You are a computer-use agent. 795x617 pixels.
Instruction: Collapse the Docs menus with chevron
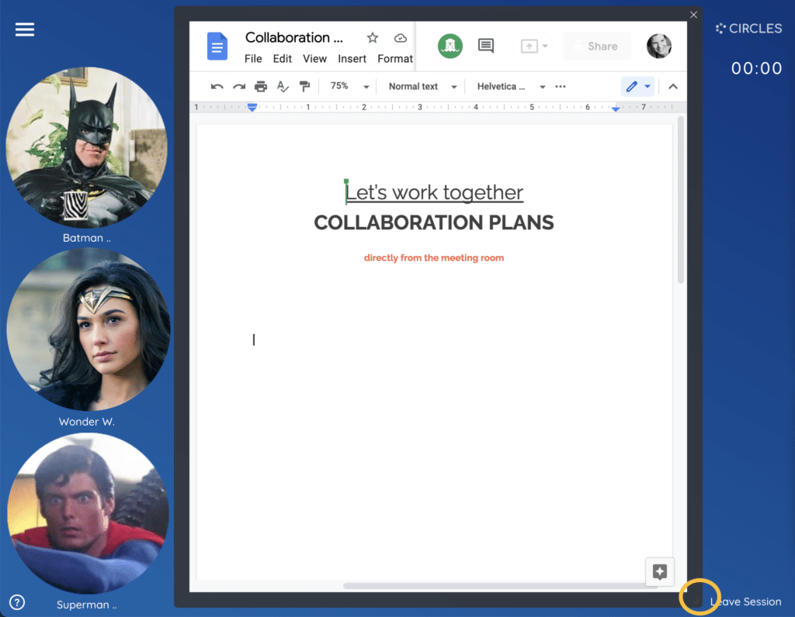click(673, 87)
